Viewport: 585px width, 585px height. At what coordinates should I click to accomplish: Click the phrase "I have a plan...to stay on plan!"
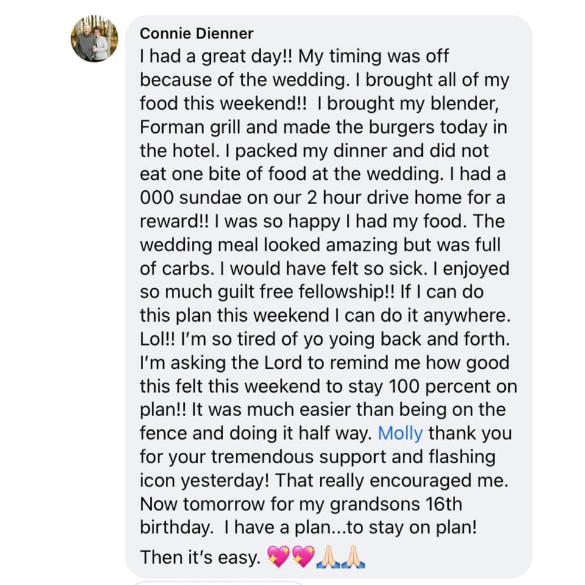(x=351, y=528)
